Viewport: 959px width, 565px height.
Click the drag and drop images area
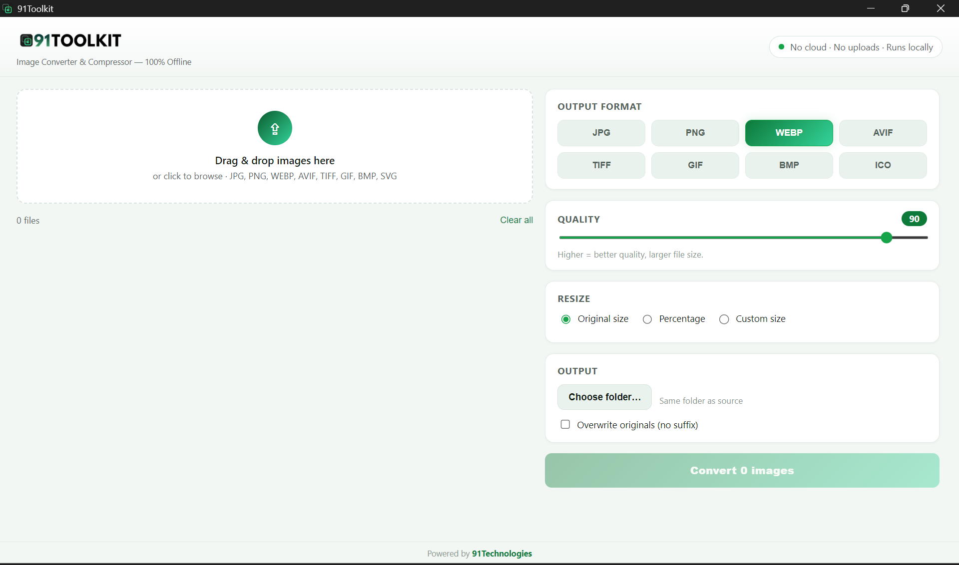point(275,146)
